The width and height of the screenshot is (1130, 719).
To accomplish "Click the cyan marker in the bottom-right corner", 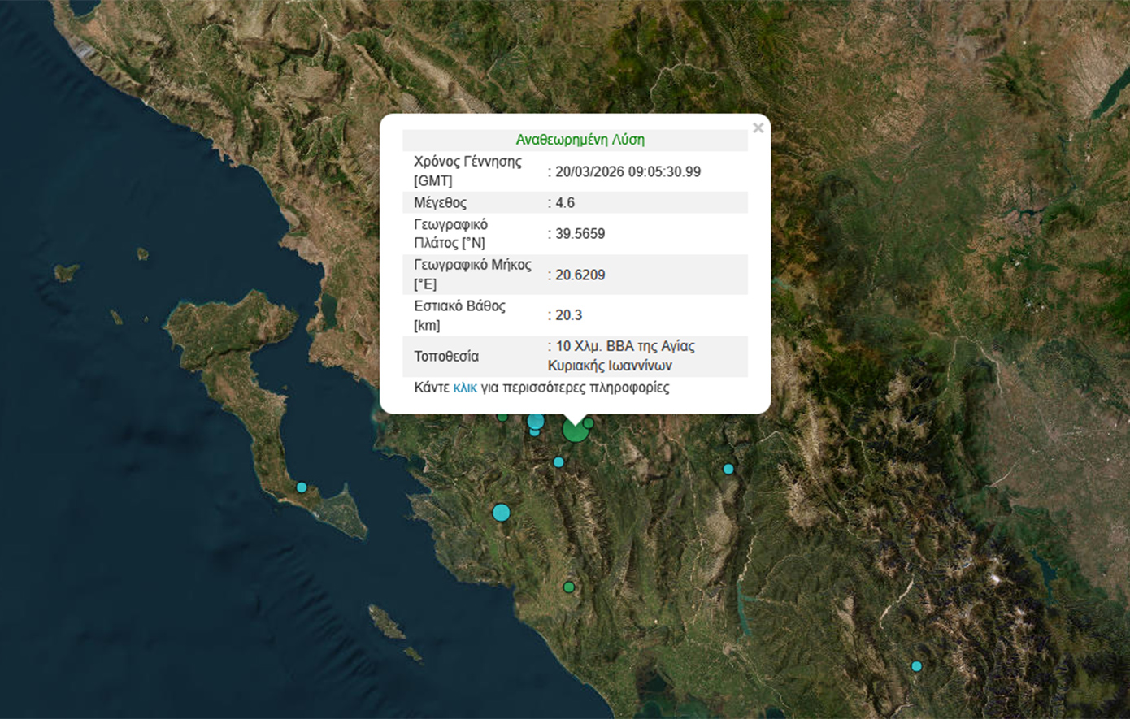I will point(916,666).
